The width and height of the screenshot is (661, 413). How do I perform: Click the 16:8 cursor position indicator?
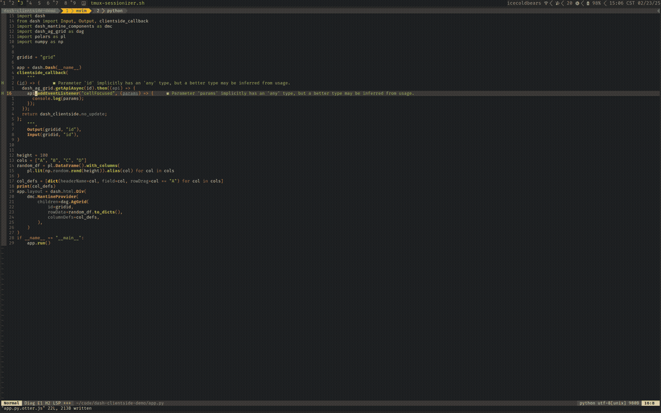coord(650,403)
